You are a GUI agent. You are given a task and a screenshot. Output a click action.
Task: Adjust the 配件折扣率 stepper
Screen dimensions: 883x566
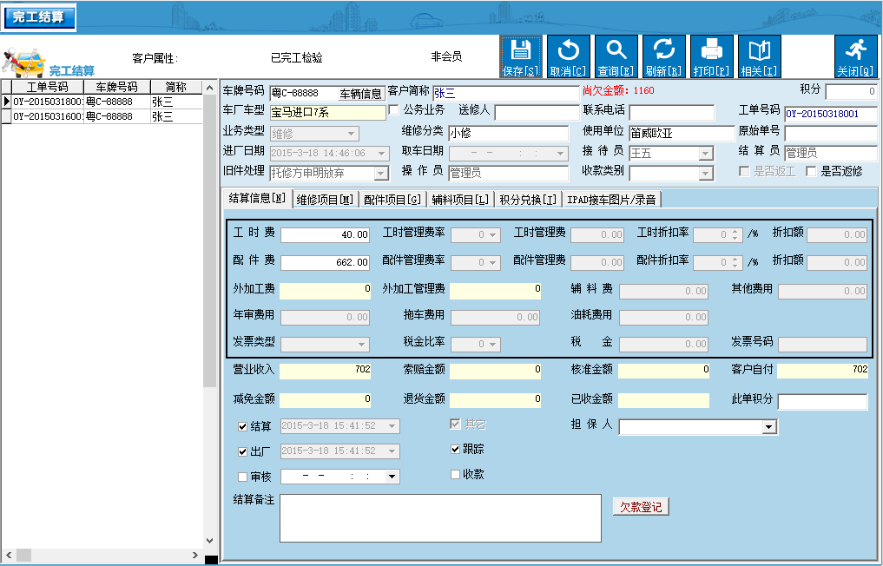(x=735, y=262)
